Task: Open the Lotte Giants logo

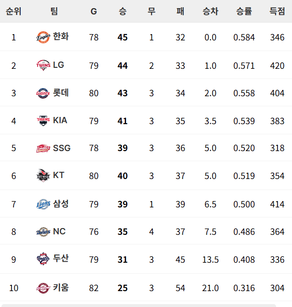Action: 43,93
